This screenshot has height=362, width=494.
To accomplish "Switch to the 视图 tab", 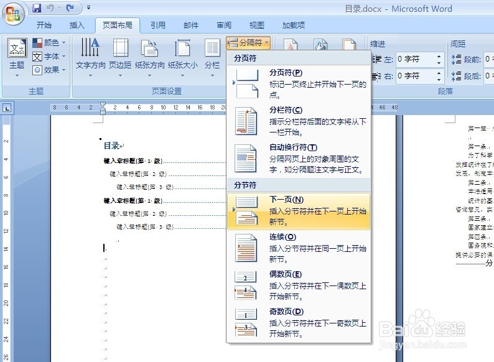I will pos(257,26).
